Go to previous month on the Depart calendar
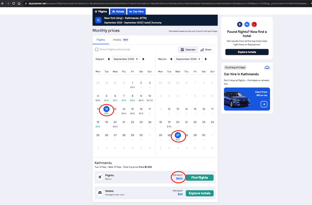This screenshot has height=205, width=312. click(x=109, y=59)
